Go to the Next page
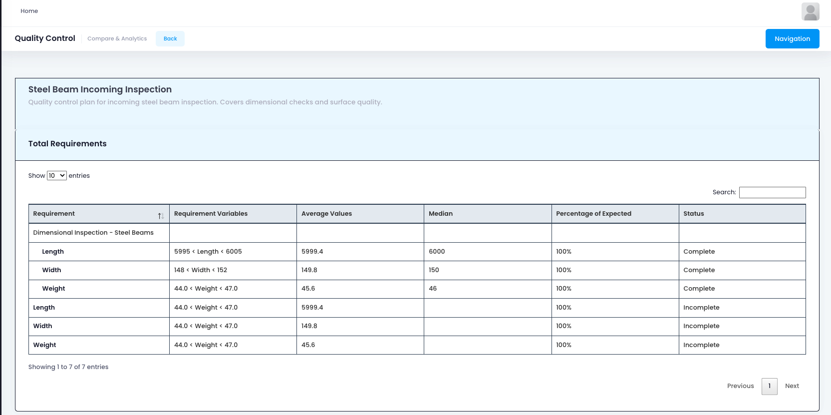Viewport: 831px width, 415px height. (792, 386)
